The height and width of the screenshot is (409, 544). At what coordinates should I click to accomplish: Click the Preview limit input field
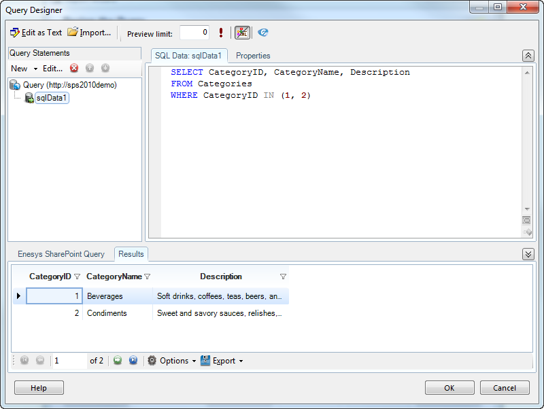pos(194,33)
